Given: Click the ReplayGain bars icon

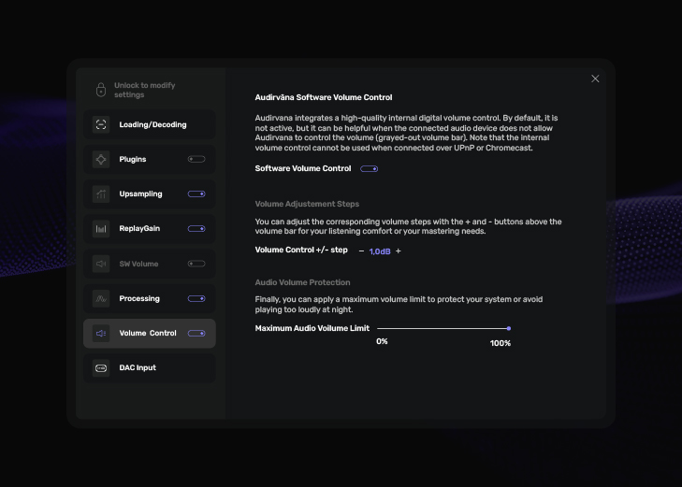Looking at the screenshot, I should coord(101,229).
